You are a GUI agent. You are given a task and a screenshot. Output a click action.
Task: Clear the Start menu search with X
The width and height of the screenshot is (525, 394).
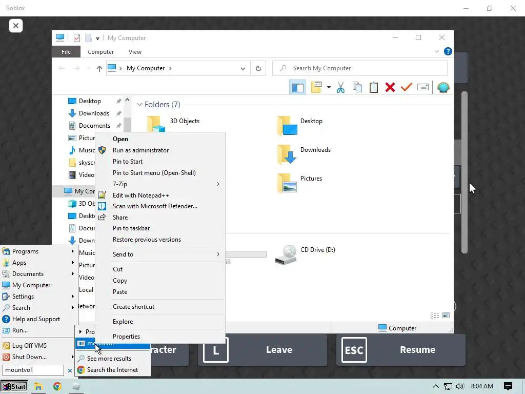70,370
